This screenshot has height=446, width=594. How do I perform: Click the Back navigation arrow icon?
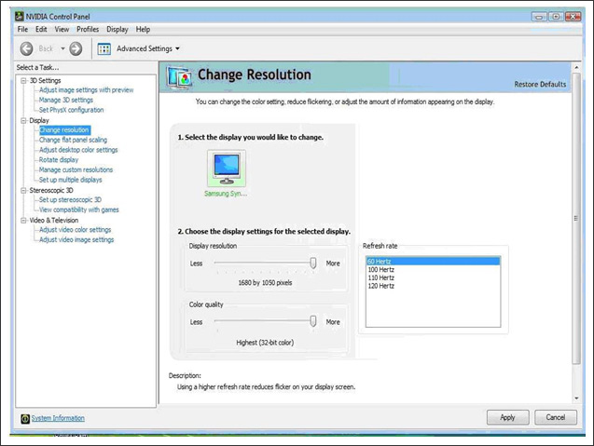[x=26, y=48]
